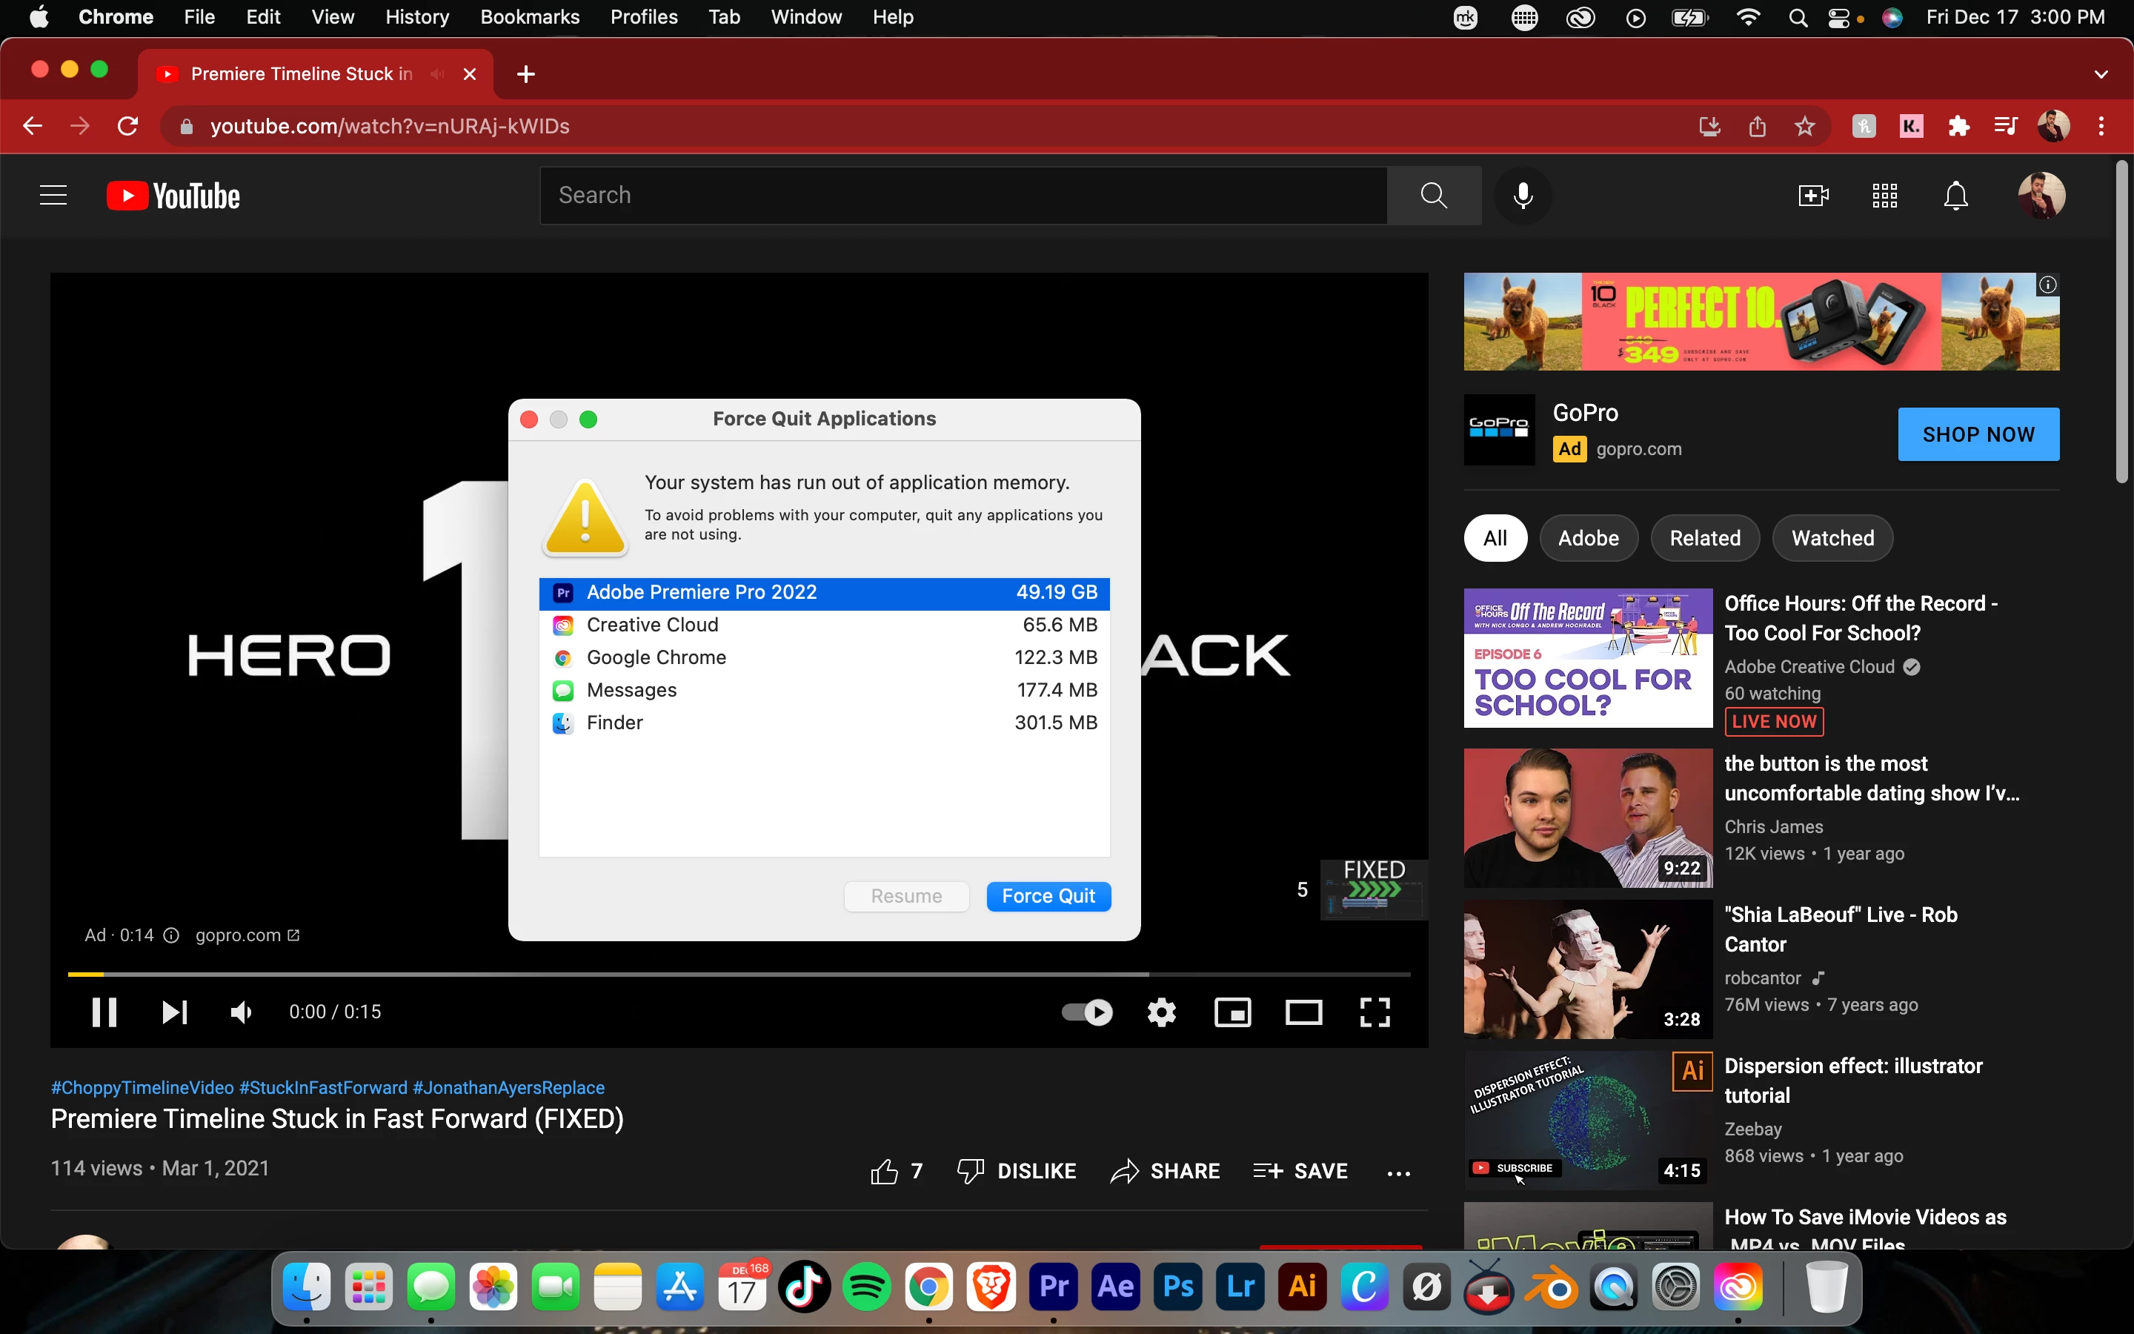Select Messages in Force Quit list
Image resolution: width=2134 pixels, height=1334 pixels.
[825, 691]
